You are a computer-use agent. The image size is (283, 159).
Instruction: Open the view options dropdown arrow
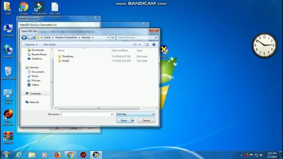pyautogui.click(x=139, y=45)
